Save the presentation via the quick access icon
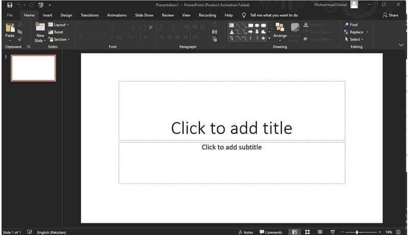408x235 pixels. (10, 5)
